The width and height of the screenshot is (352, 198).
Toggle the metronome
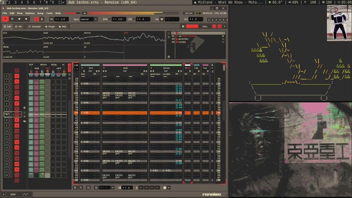coord(42,19)
